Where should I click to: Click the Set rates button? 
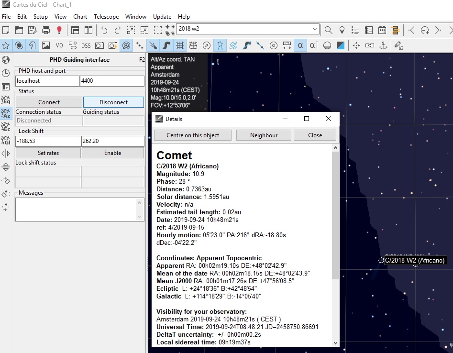(x=48, y=153)
